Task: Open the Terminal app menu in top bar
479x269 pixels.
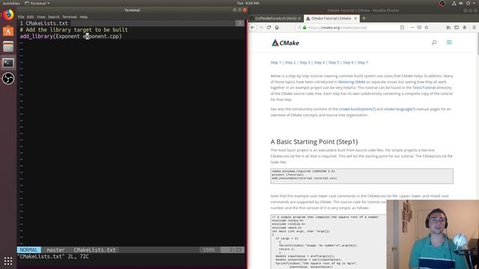Action: [37, 3]
